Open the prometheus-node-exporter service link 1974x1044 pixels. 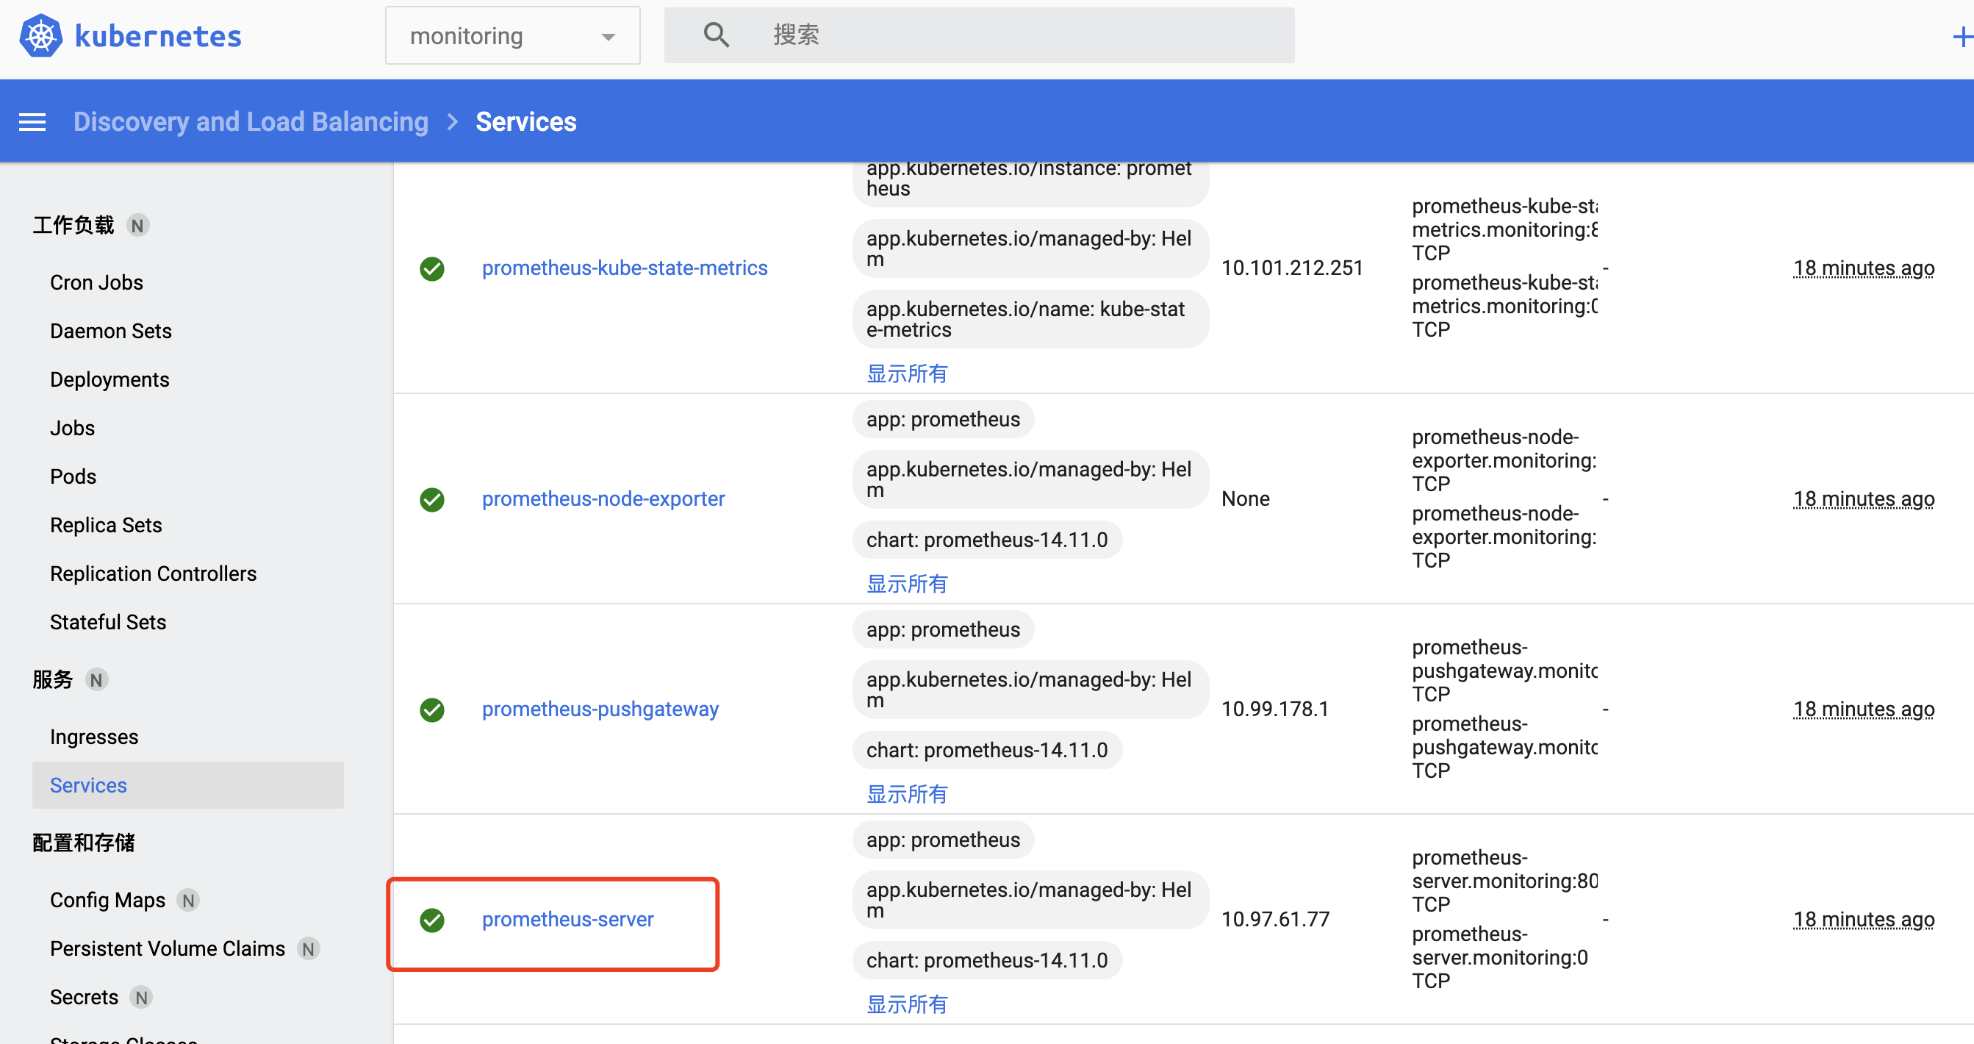tap(603, 499)
